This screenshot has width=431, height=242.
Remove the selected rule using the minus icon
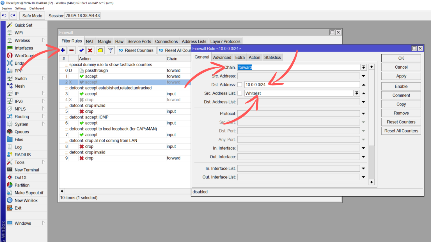click(x=72, y=50)
